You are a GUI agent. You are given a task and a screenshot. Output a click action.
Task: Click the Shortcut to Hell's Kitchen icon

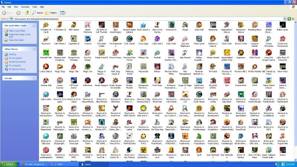129,108
